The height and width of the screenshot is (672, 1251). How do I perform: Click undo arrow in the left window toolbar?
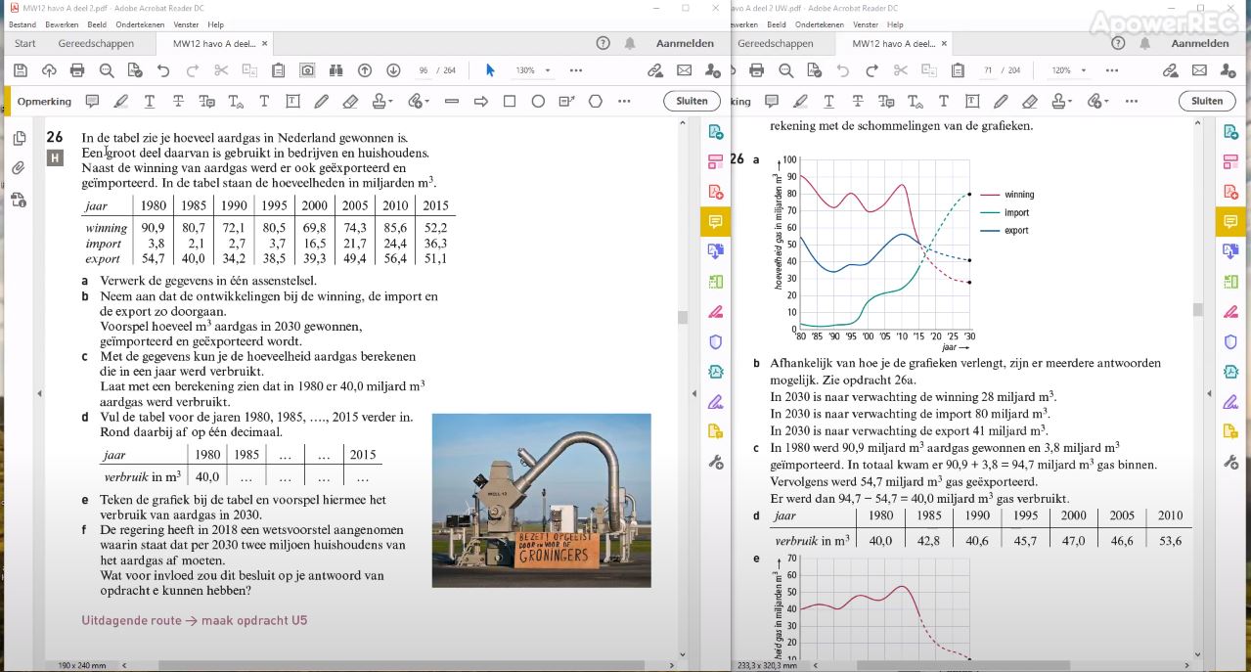coord(163,70)
